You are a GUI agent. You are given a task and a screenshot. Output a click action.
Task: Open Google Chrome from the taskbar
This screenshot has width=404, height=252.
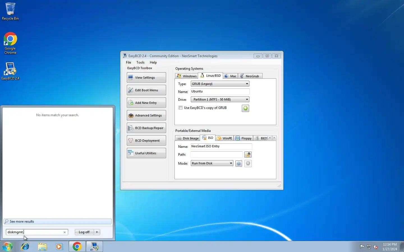pos(77,247)
